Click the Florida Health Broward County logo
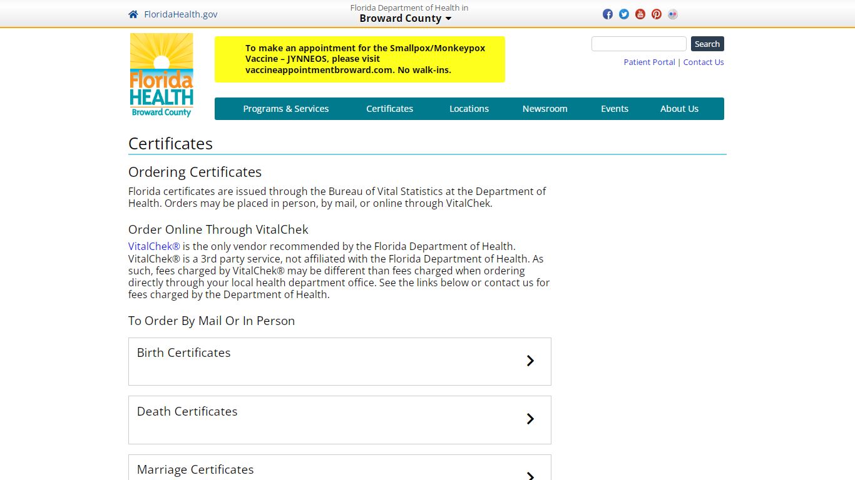This screenshot has height=480, width=855. (161, 75)
